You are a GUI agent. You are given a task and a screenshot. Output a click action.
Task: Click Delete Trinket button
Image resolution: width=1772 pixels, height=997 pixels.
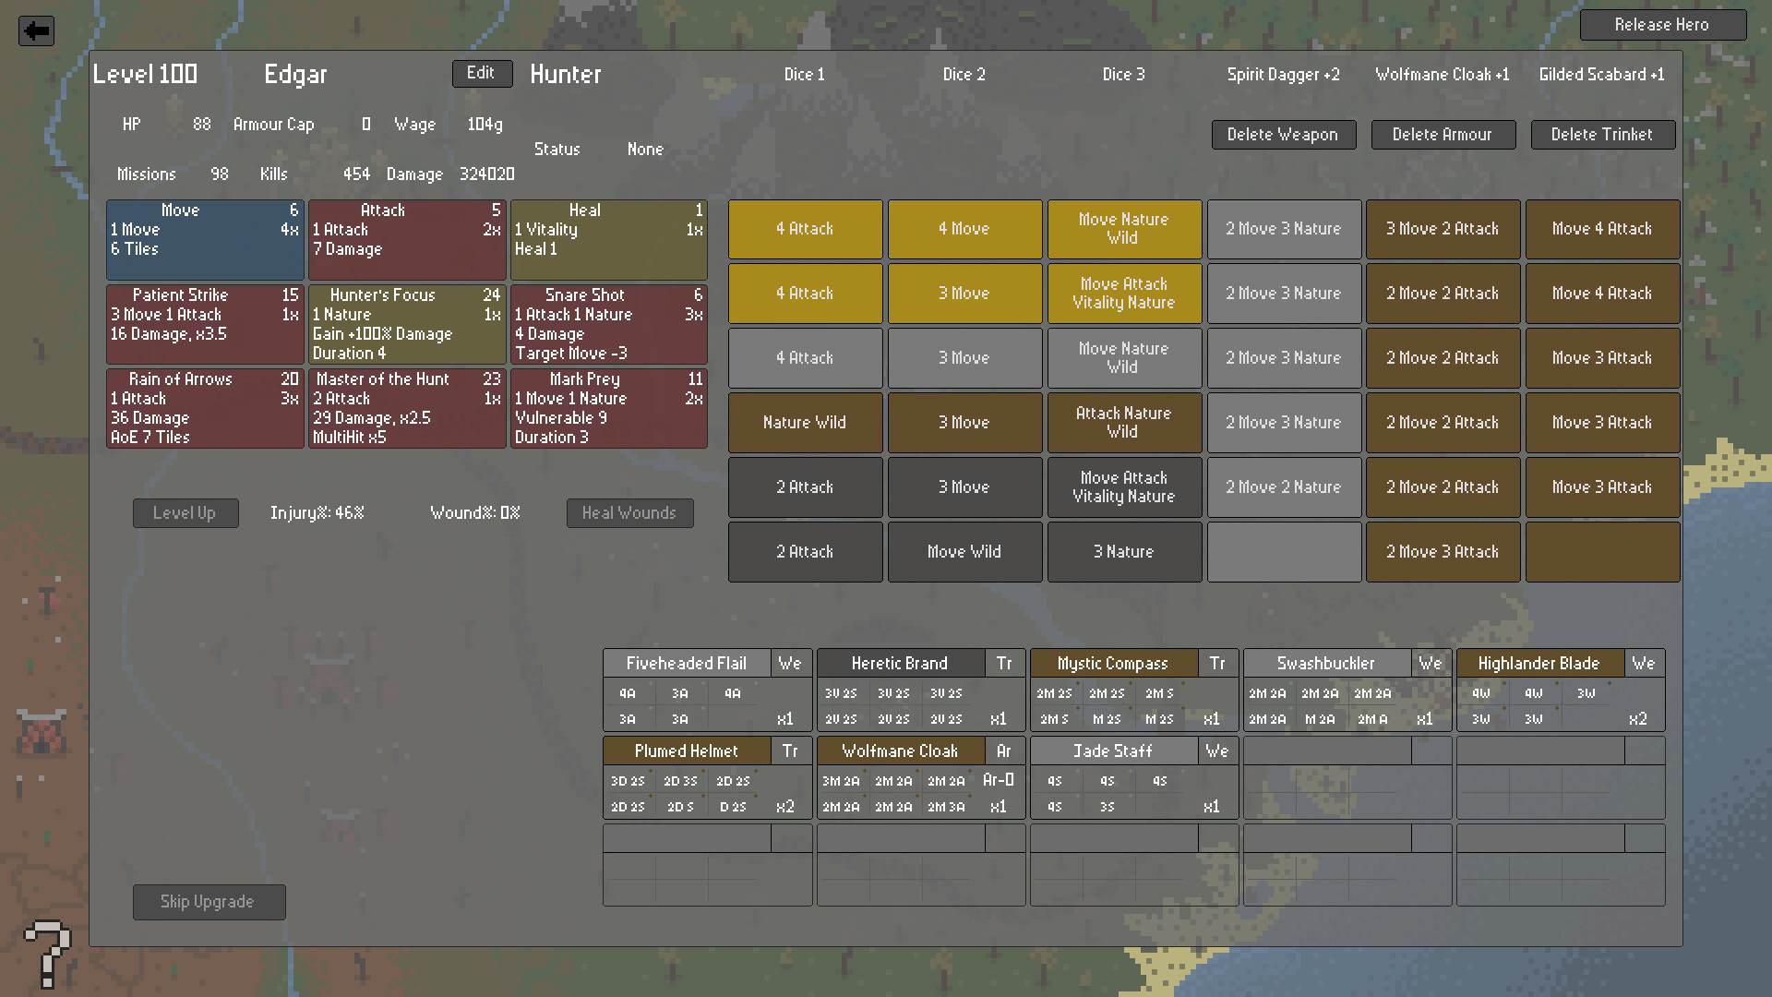click(x=1602, y=135)
